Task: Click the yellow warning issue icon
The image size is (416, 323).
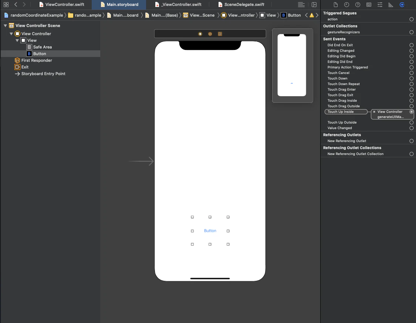Action: [x=312, y=15]
